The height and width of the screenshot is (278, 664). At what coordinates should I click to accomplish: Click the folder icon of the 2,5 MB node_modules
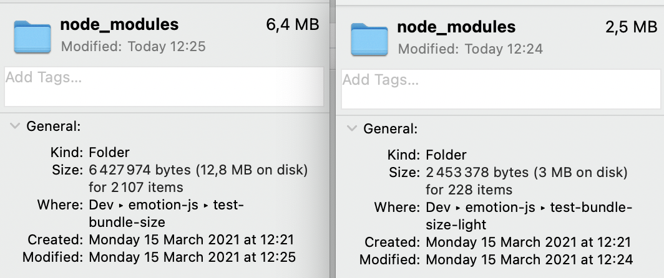(369, 39)
